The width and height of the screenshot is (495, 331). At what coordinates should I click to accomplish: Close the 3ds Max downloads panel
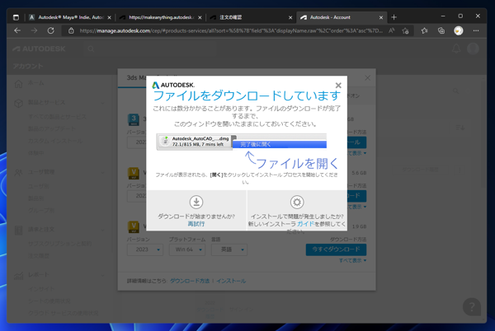click(367, 77)
